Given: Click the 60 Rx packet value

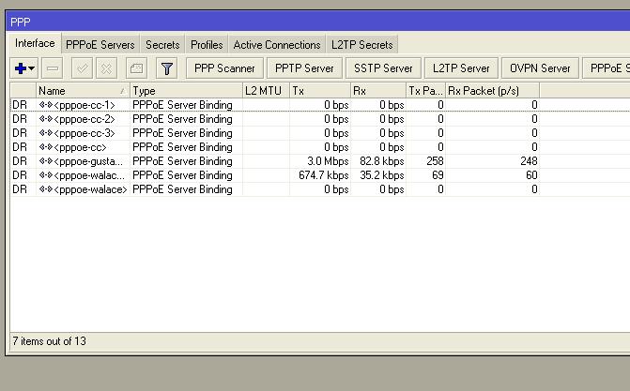Looking at the screenshot, I should click(531, 175).
